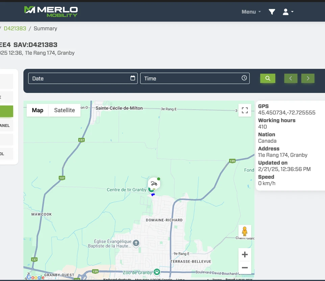Expand the Menu dropdown
Image resolution: width=325 pixels, height=281 pixels.
(x=251, y=12)
